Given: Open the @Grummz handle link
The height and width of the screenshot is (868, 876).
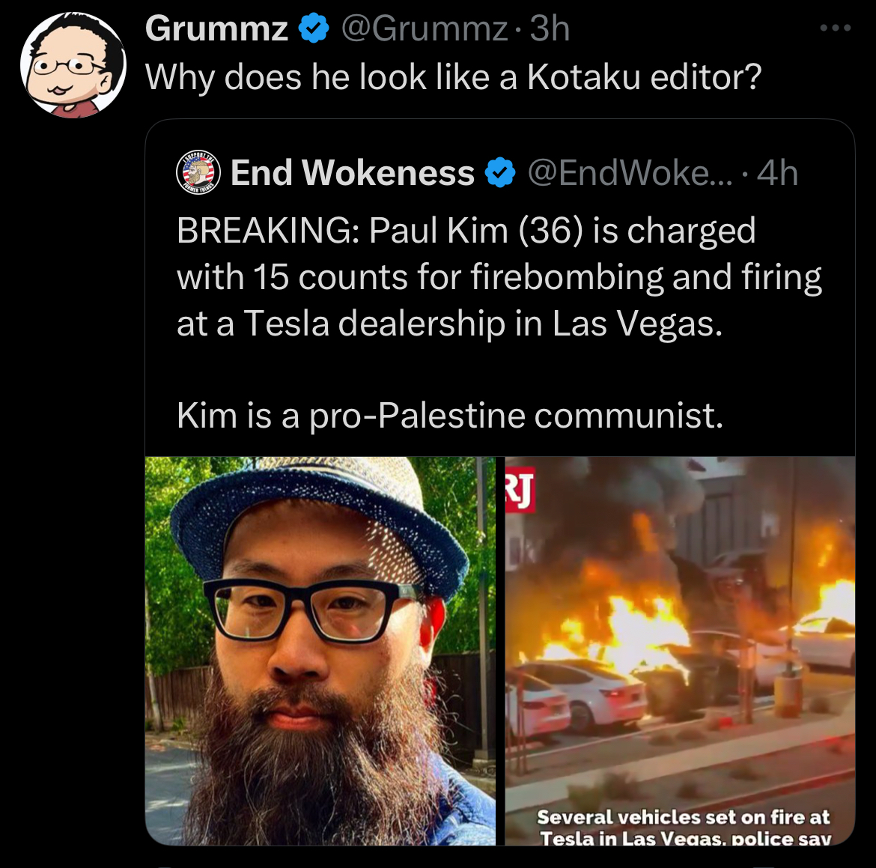Looking at the screenshot, I should [424, 28].
